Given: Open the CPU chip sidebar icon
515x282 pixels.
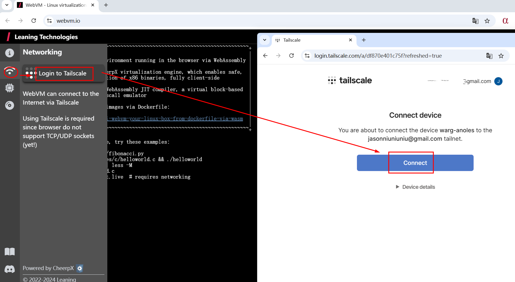Looking at the screenshot, I should [x=10, y=88].
